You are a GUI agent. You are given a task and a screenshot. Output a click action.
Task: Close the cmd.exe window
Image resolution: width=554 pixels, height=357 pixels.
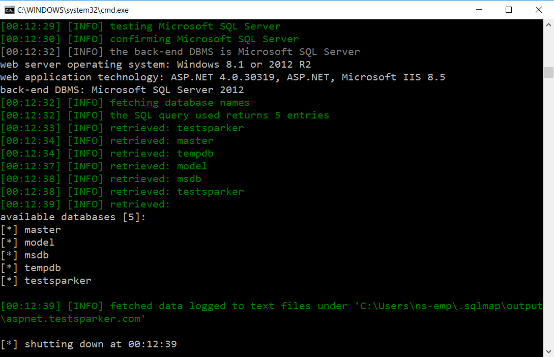(x=539, y=10)
